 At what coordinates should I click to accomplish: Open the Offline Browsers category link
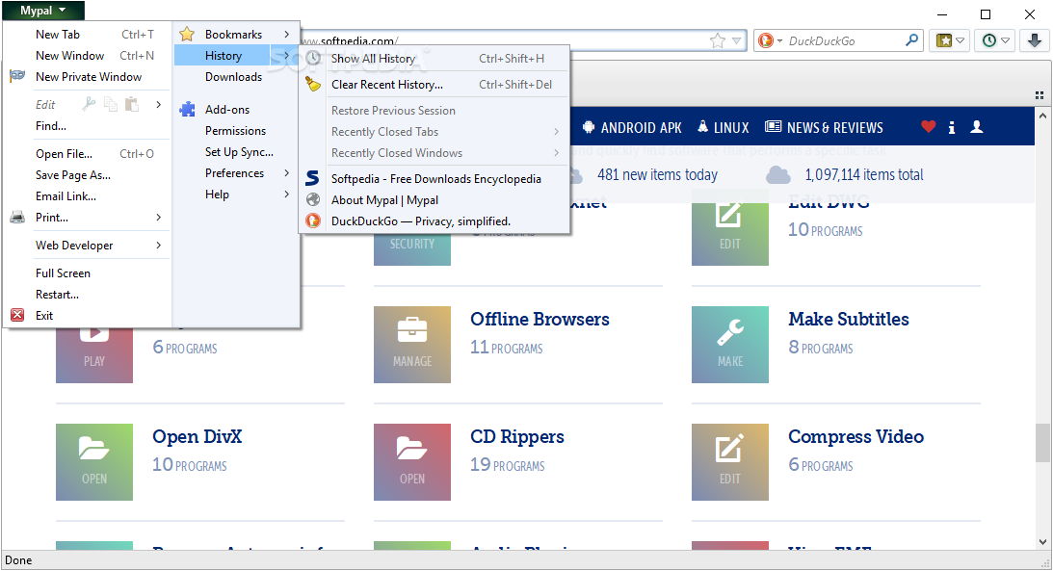point(540,320)
